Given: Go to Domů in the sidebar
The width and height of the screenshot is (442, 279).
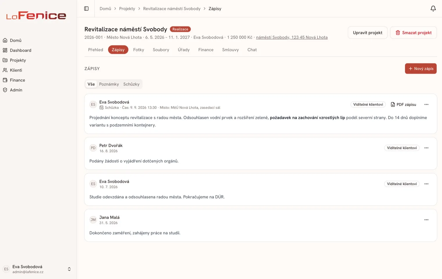Looking at the screenshot, I should (38, 40).
